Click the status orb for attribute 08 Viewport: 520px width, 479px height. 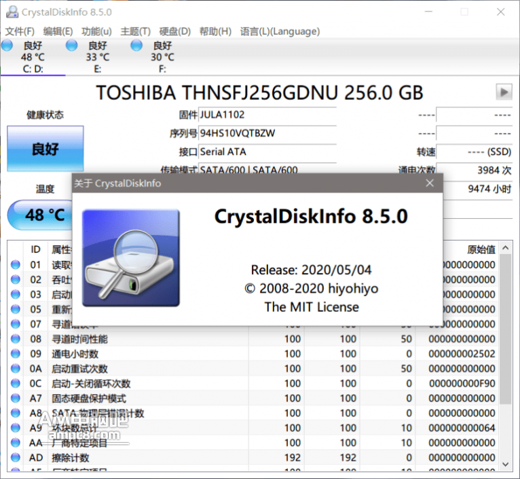pyautogui.click(x=16, y=338)
